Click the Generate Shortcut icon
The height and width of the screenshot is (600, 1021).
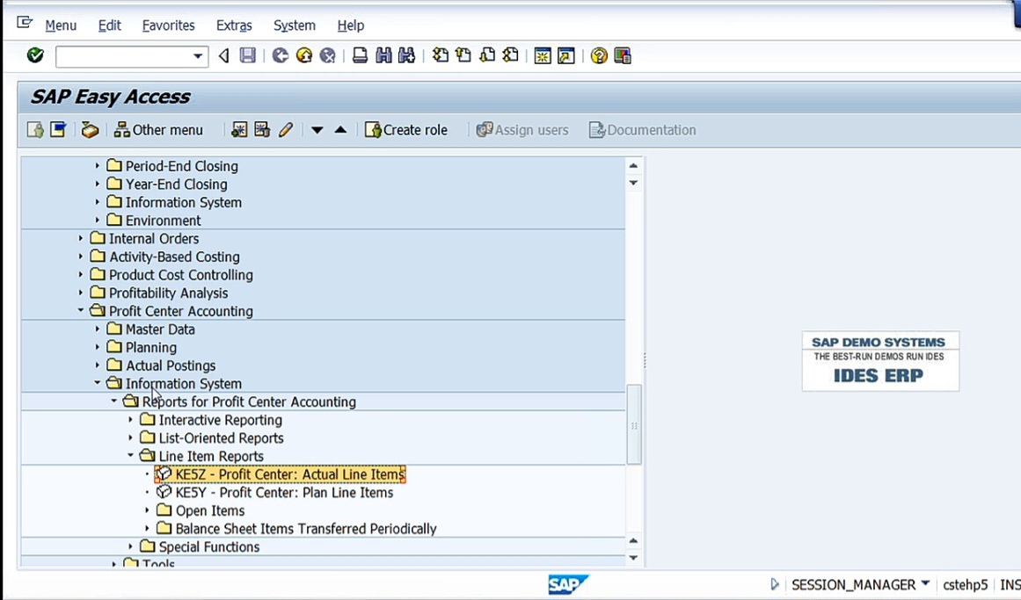point(566,56)
